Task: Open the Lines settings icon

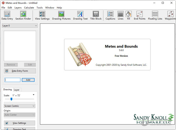Action: coord(121,15)
